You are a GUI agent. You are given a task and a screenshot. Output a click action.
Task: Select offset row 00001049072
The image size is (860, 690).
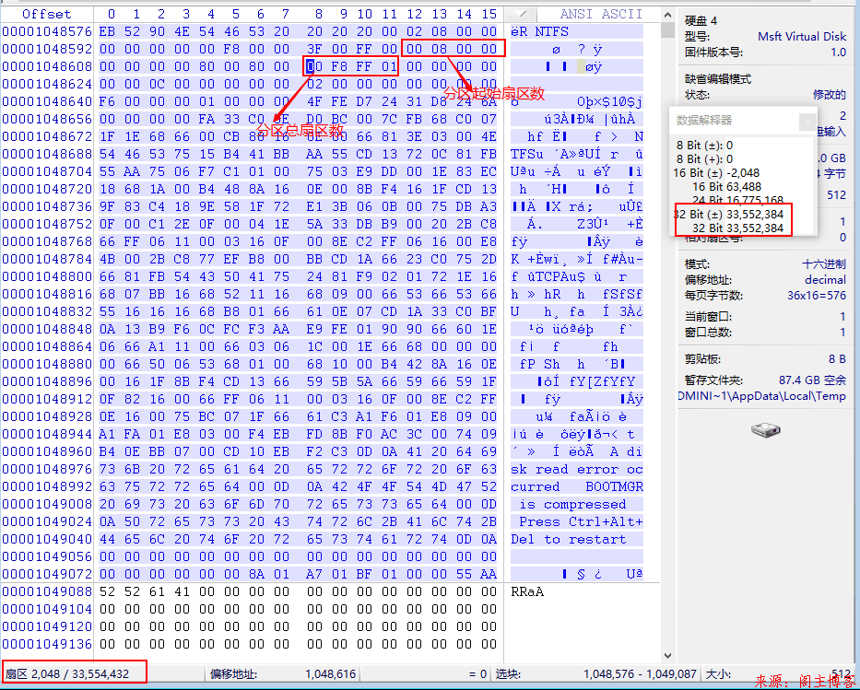(47, 574)
